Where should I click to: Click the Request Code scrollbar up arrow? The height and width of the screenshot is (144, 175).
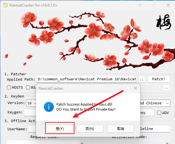(x=82, y=143)
